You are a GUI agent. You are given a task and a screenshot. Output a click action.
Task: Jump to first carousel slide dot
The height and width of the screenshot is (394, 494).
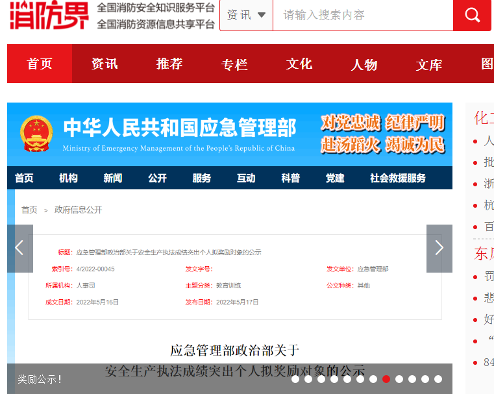click(x=295, y=379)
